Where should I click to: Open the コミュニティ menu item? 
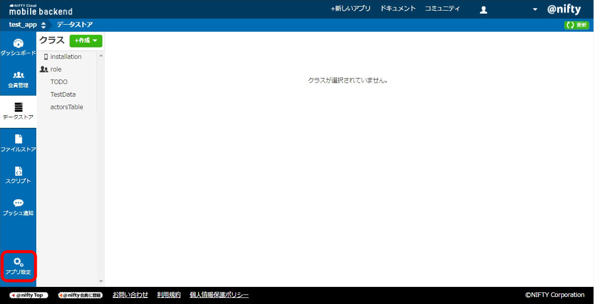442,9
